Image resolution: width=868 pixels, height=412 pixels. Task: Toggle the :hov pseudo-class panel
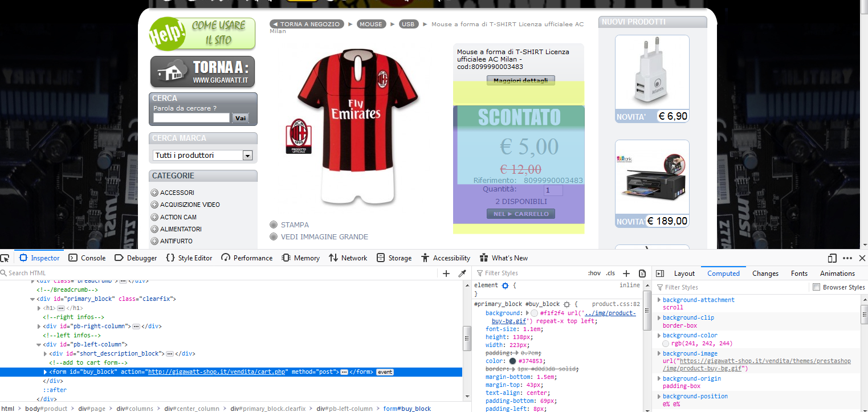pyautogui.click(x=594, y=274)
